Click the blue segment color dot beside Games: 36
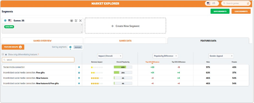Image resolution: width=254 pixels, height=103 pixels. (5, 21)
